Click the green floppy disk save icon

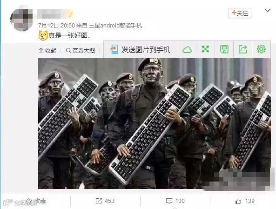point(224,49)
